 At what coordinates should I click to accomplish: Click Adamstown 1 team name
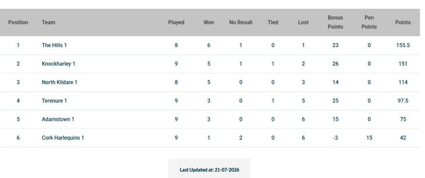pos(58,119)
